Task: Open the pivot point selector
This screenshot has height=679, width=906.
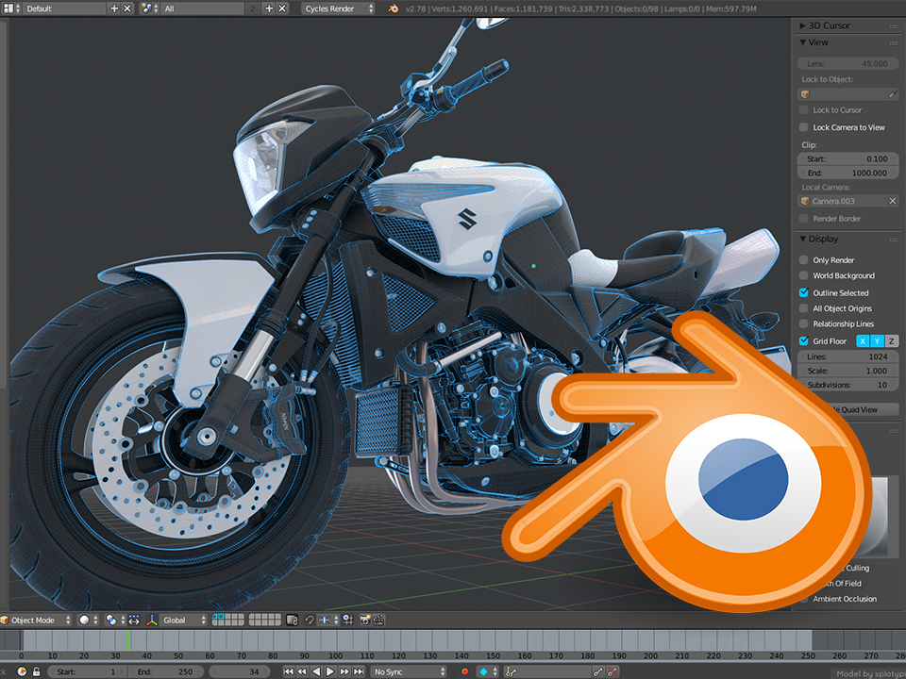Action: point(114,621)
